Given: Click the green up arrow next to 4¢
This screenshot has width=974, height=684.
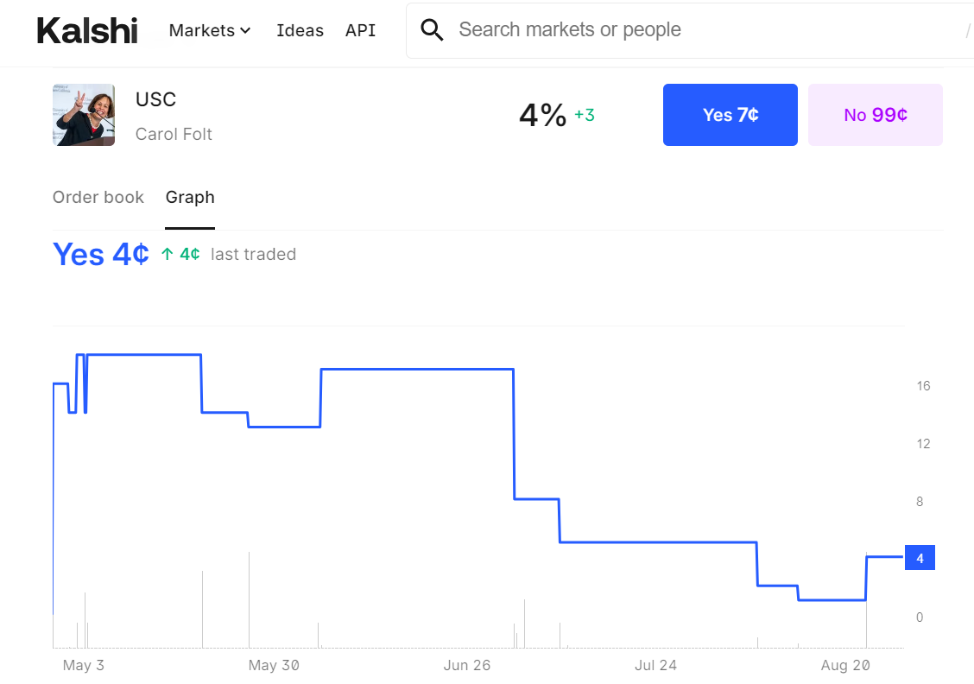Looking at the screenshot, I should 168,254.
